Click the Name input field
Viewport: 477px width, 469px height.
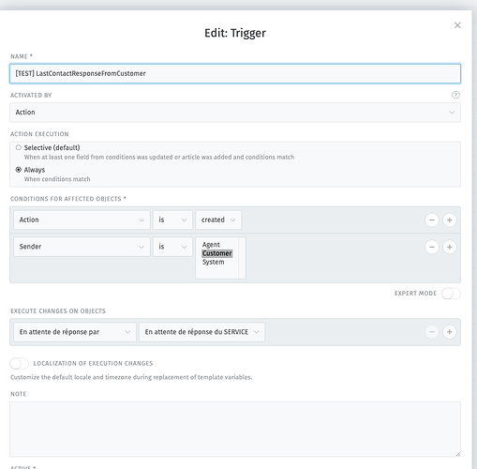(235, 73)
